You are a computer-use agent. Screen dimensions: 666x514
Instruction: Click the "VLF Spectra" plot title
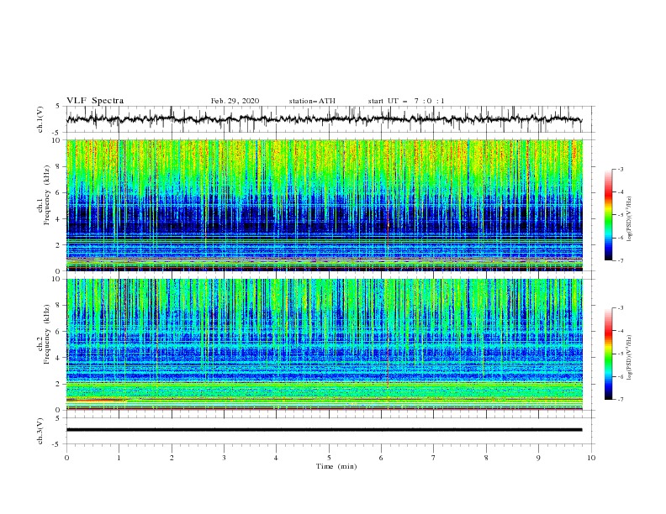pyautogui.click(x=95, y=101)
